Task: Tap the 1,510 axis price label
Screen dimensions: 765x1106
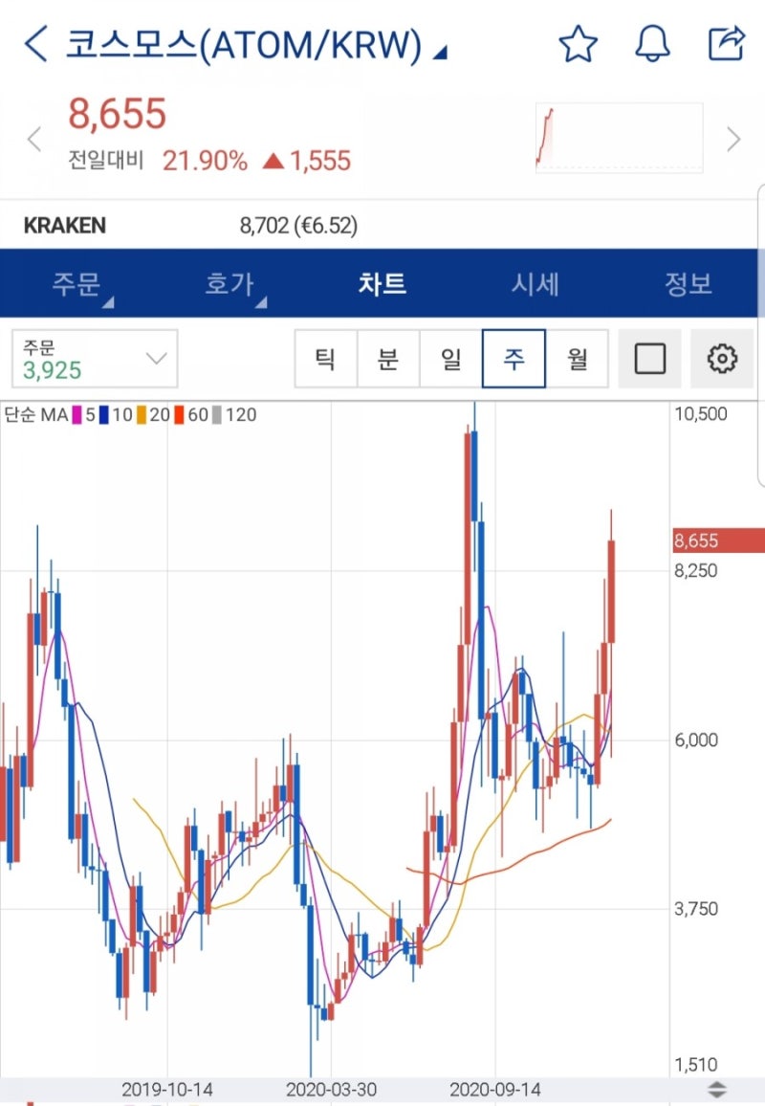Action: (696, 1065)
